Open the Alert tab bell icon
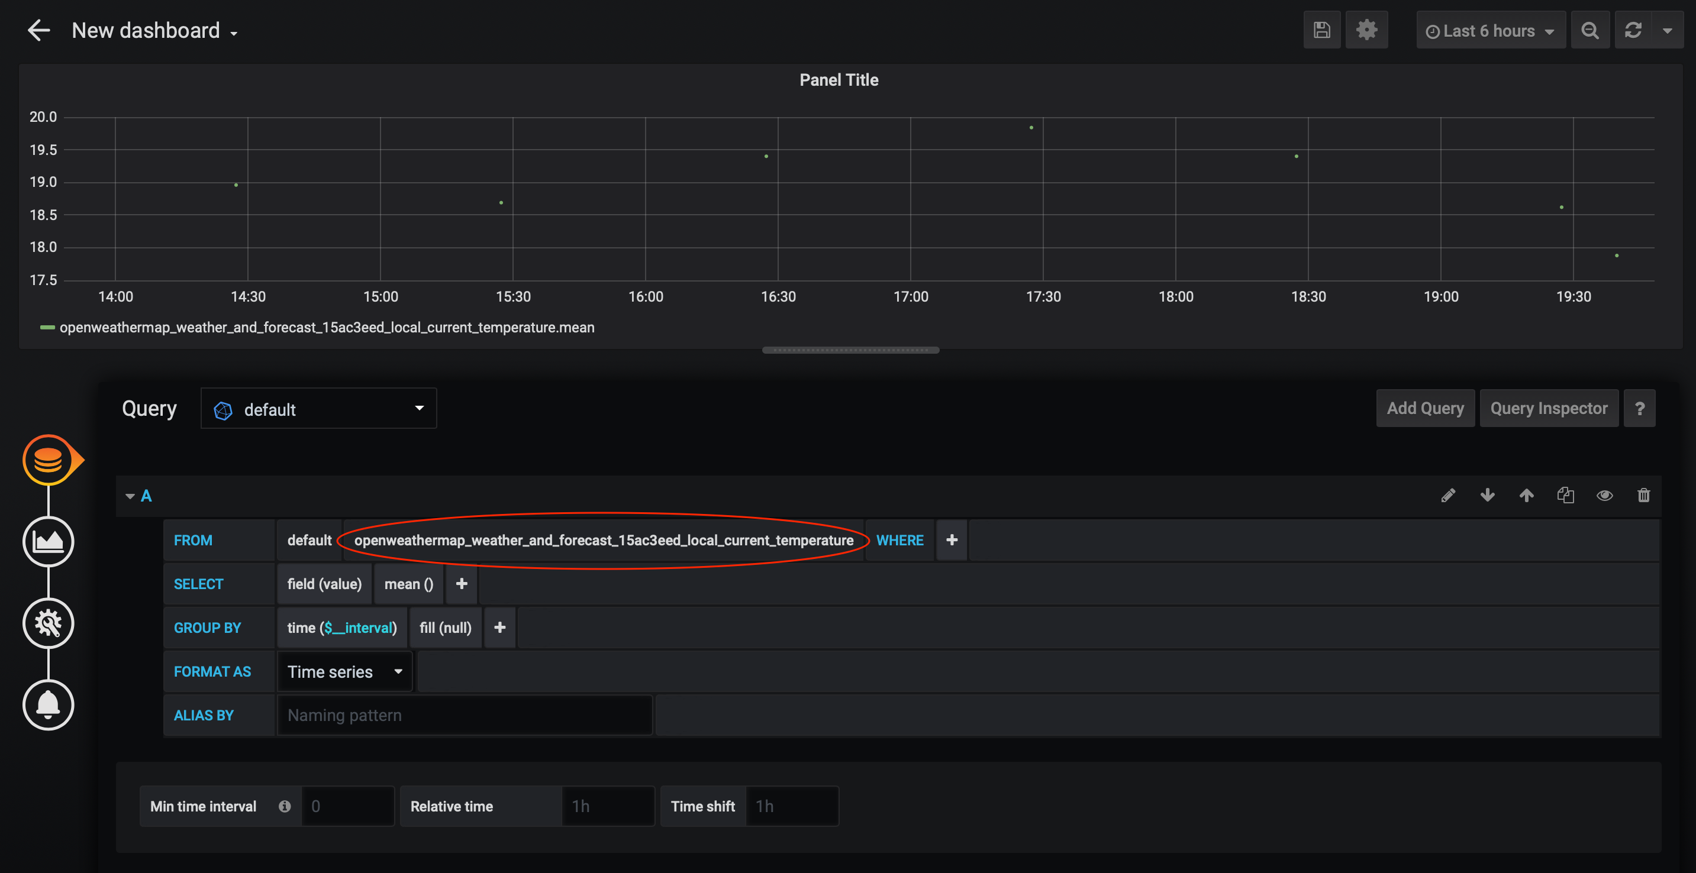Screen dimensions: 1696x873 (48, 704)
